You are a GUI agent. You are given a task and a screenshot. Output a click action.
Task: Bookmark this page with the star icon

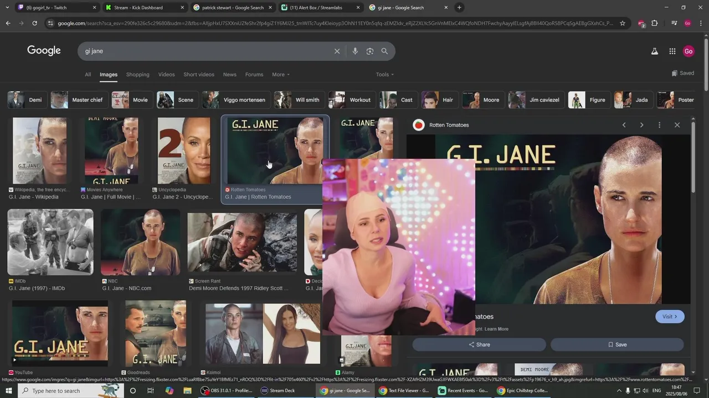click(x=623, y=23)
